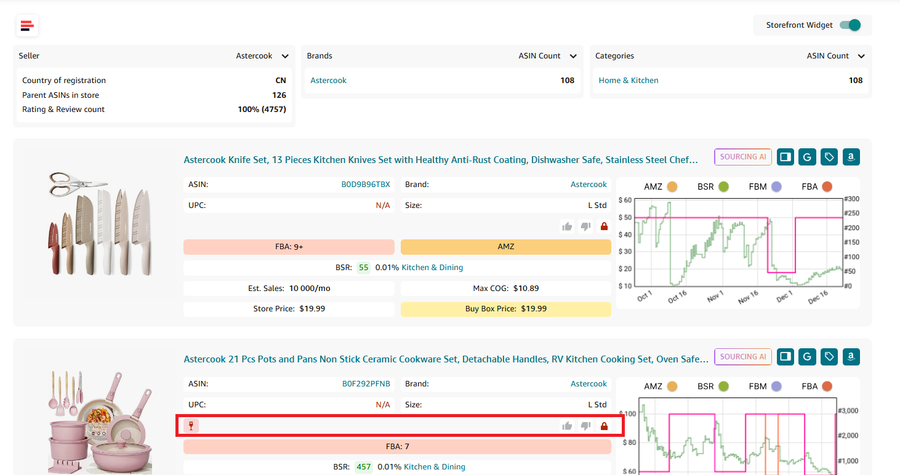
Task: Open the Seller Astercook dropdown
Action: click(262, 55)
